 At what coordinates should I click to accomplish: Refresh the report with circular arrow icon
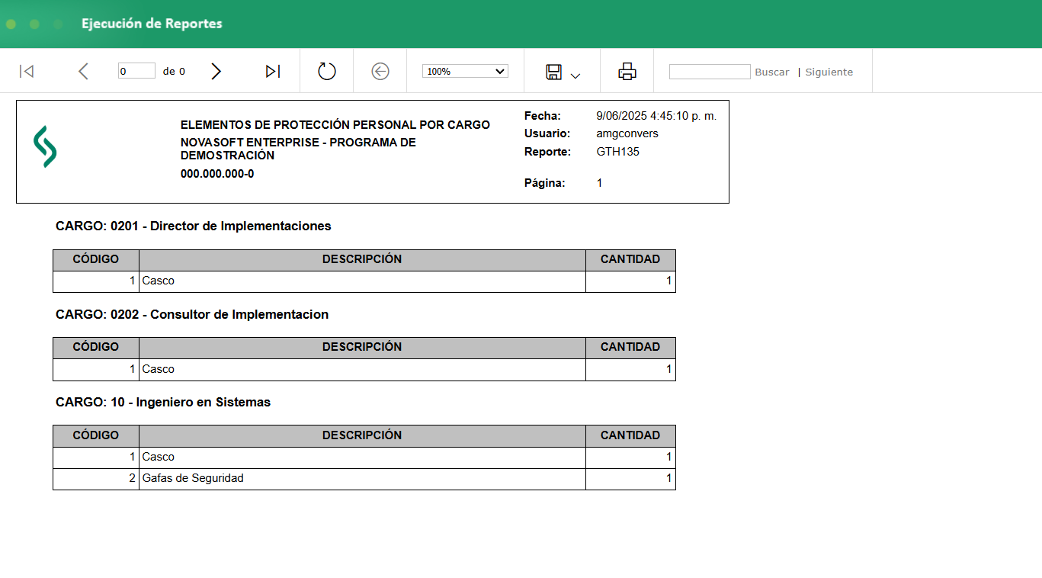click(x=327, y=72)
